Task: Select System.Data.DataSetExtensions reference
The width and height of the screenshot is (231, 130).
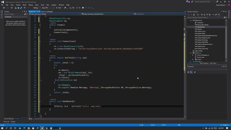Action: [207, 35]
